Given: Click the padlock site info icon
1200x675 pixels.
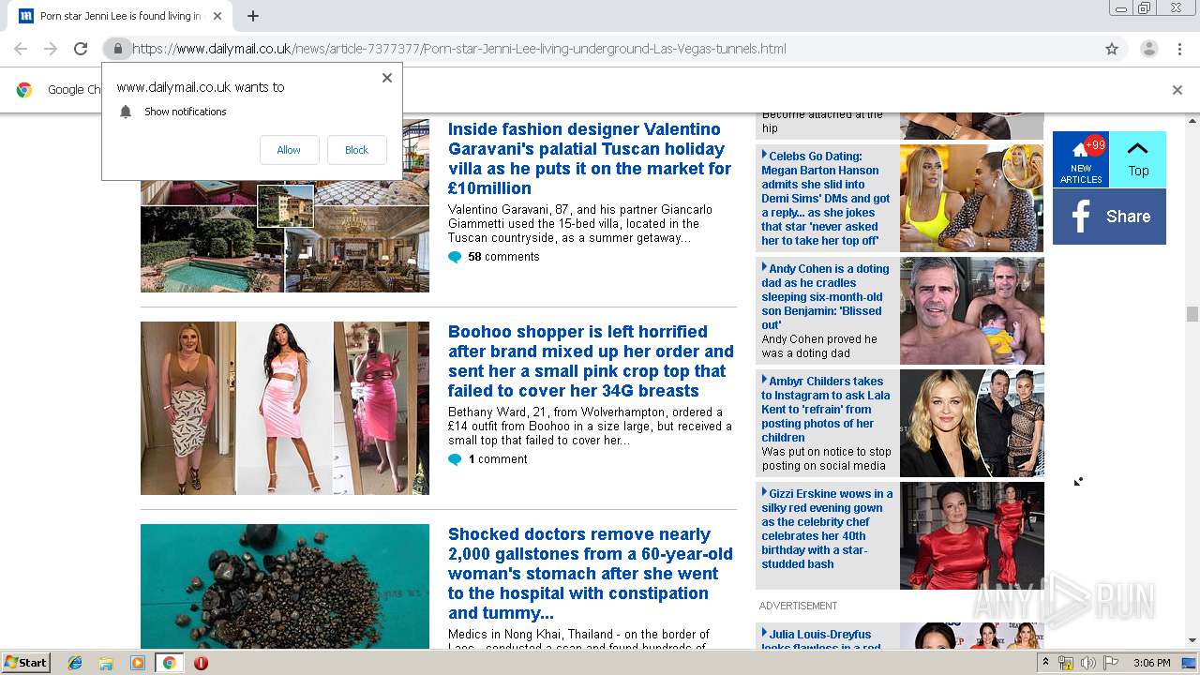Looking at the screenshot, I should [117, 49].
